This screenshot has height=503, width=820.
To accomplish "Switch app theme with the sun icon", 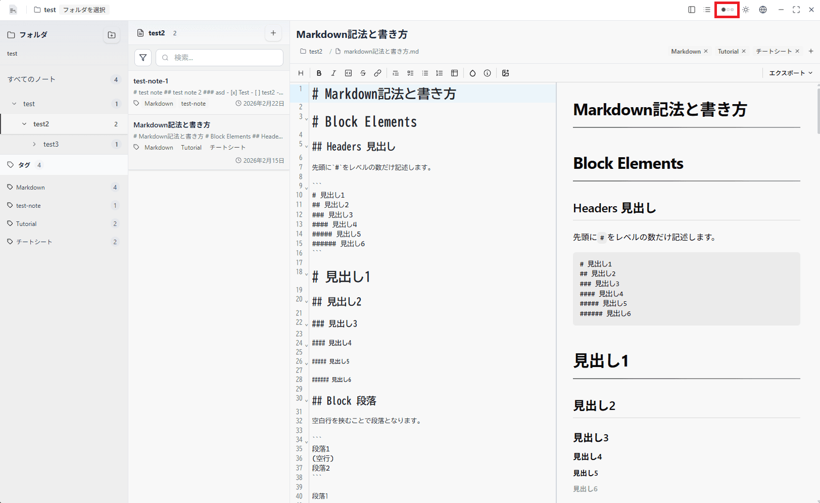I will [746, 10].
